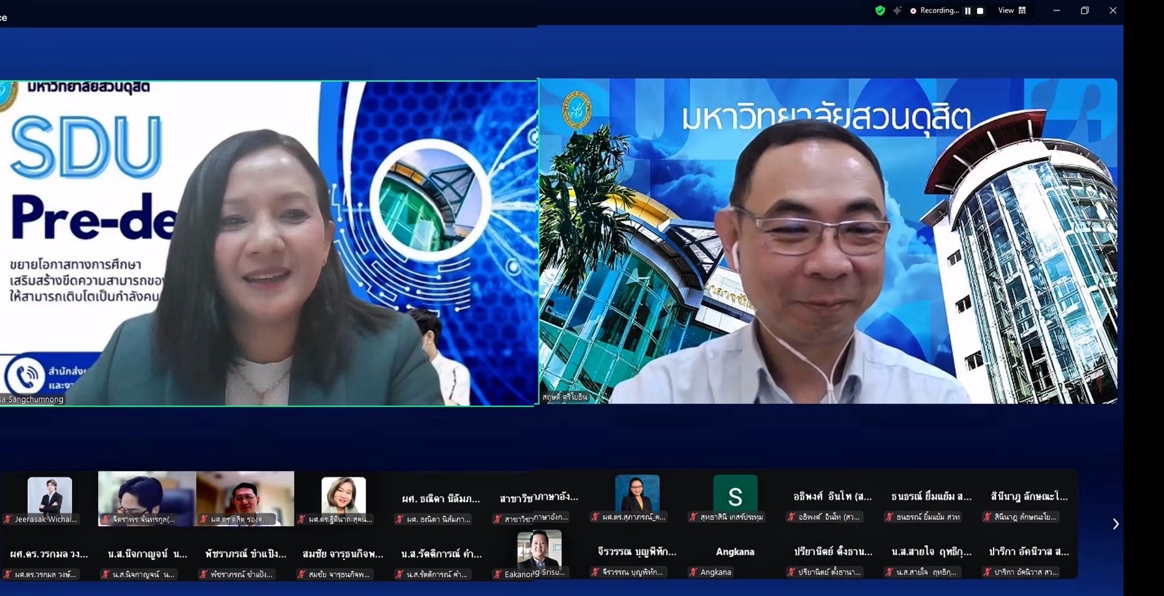
Task: Click muted mic icon on Eakanong Srisu tile
Action: (x=498, y=574)
